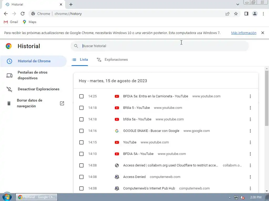Click the external link icon beside Borrar datos
Viewport: 269px width, 201px height.
tap(62, 103)
